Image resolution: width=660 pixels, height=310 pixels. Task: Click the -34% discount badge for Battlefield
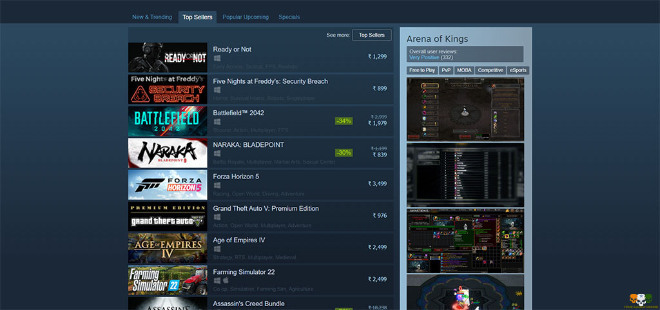(x=344, y=121)
